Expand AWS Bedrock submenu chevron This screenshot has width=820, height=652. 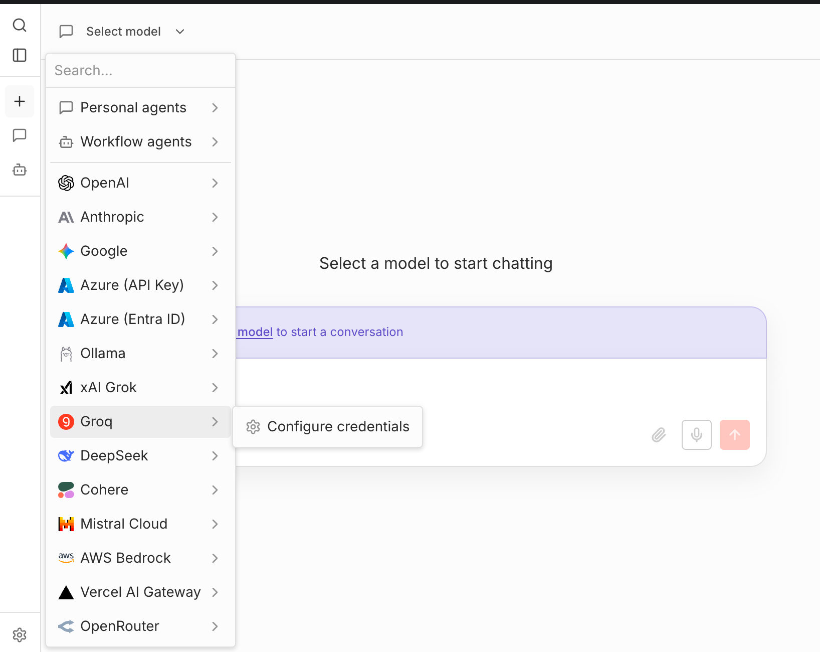(x=215, y=558)
